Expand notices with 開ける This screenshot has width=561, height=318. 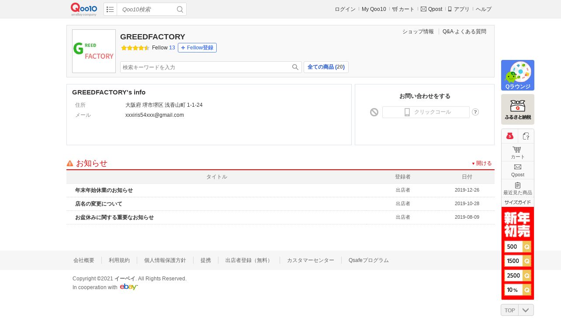tap(482, 164)
